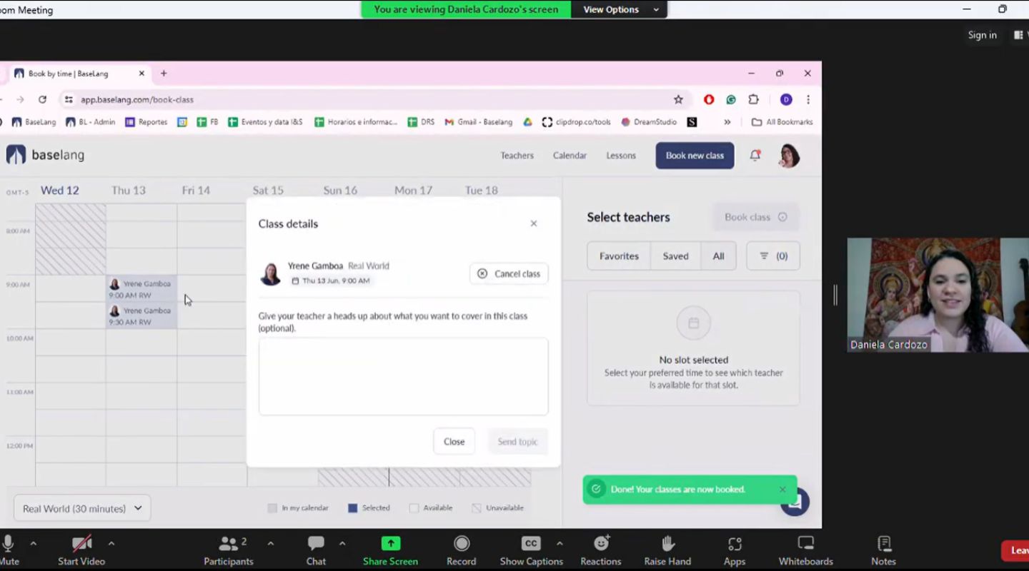Enable Show Captions in Zoom
Image resolution: width=1029 pixels, height=571 pixels.
coord(531,550)
